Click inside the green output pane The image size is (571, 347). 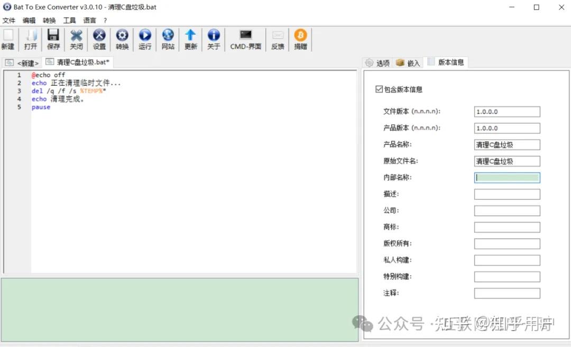[180, 310]
